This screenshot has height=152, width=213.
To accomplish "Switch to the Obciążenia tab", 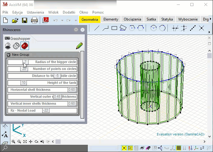I will click(x=132, y=19).
